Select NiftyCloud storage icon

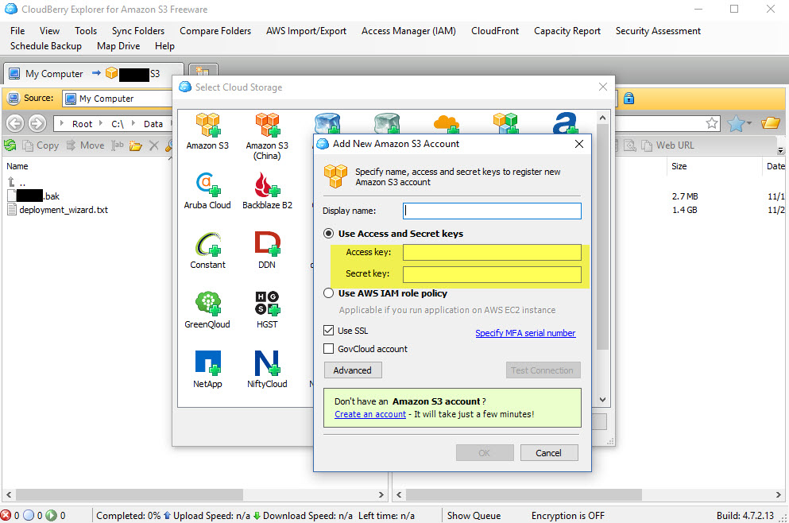pyautogui.click(x=267, y=363)
